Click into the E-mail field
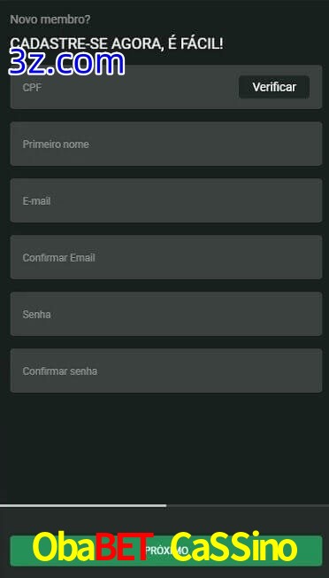 click(166, 200)
